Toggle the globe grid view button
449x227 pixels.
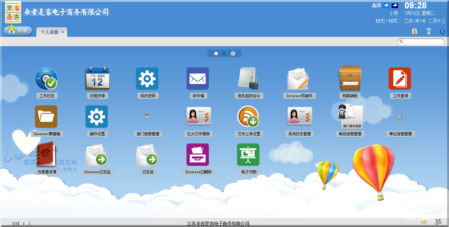(x=233, y=54)
